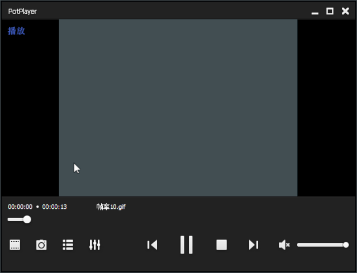Click the film strip video icon
Viewport: 357px width, 273px height.
15,245
